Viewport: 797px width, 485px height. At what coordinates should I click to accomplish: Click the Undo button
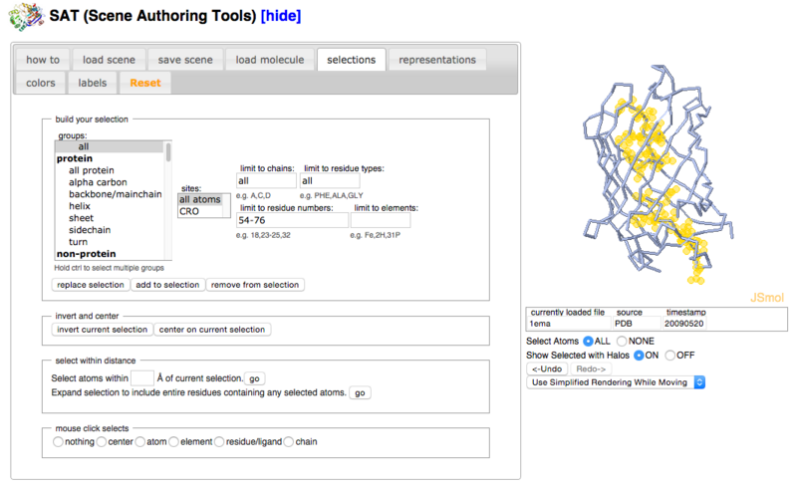click(546, 369)
